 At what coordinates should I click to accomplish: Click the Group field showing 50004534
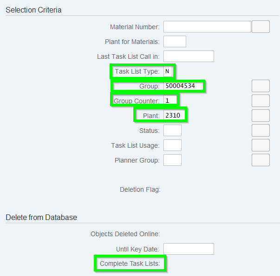(184, 86)
